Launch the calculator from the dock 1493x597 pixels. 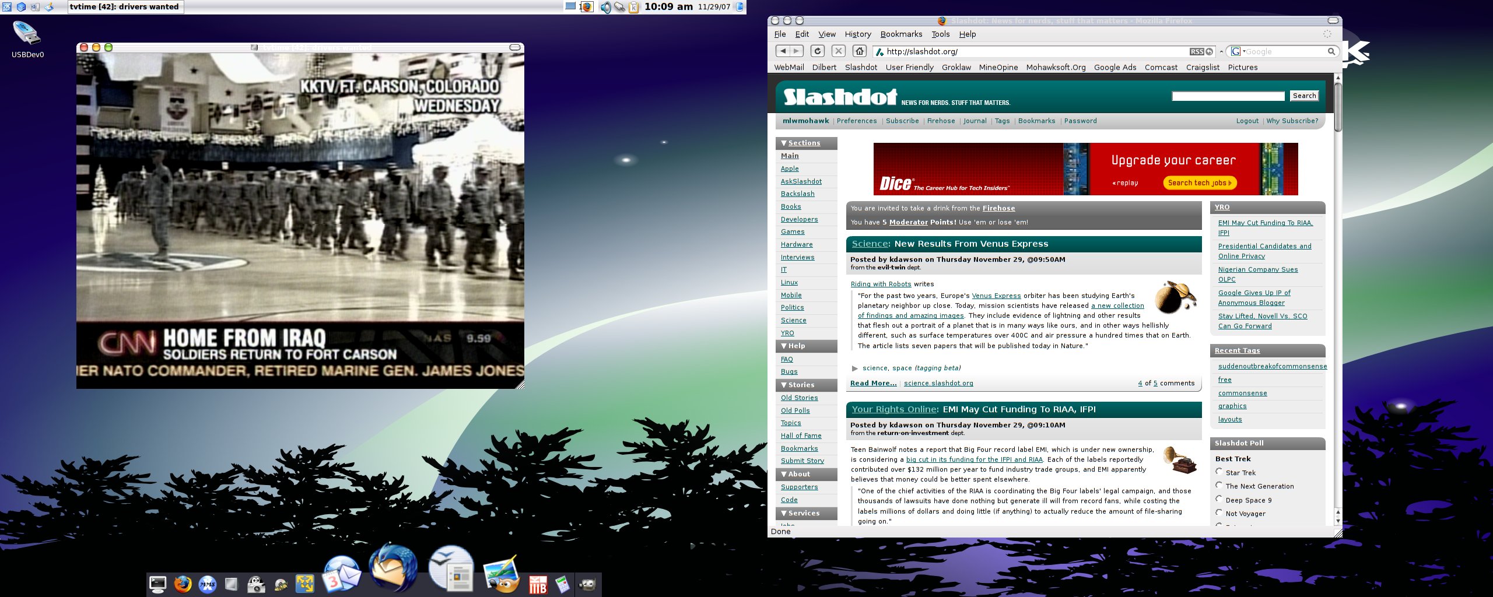pos(562,584)
